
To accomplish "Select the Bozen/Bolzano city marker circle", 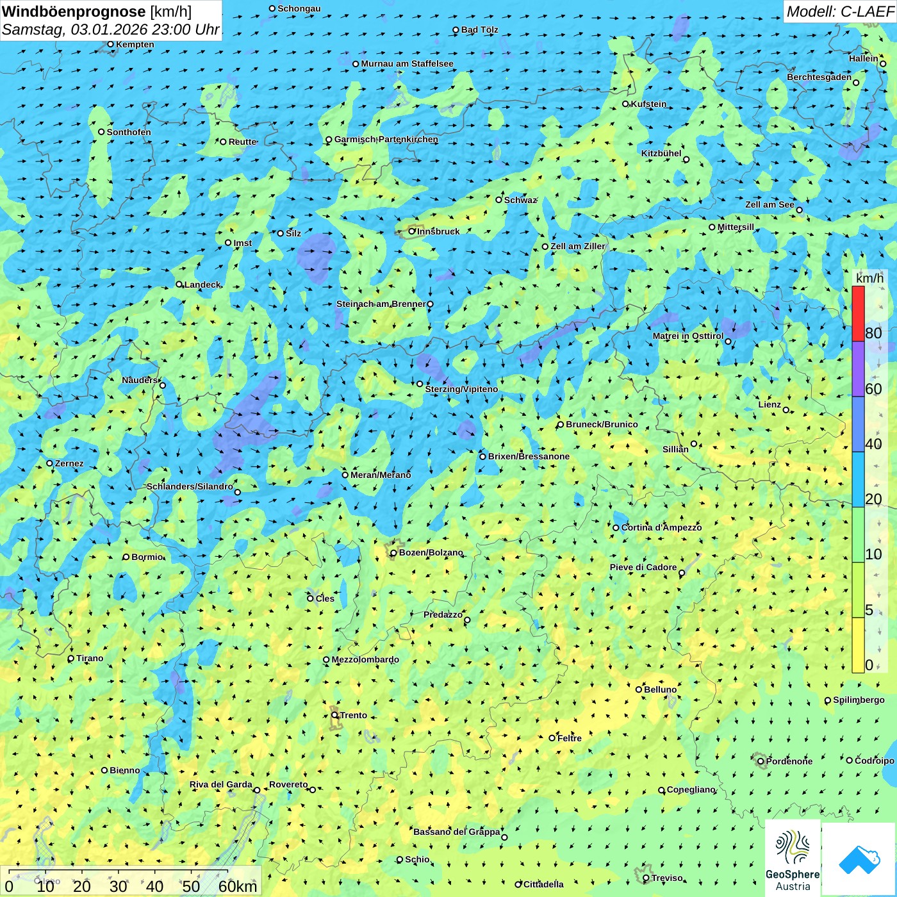I will [393, 553].
